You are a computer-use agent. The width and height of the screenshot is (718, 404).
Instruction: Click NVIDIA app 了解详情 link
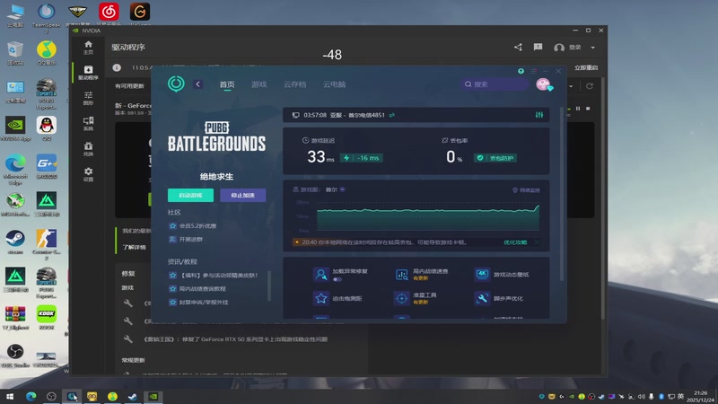coord(134,248)
